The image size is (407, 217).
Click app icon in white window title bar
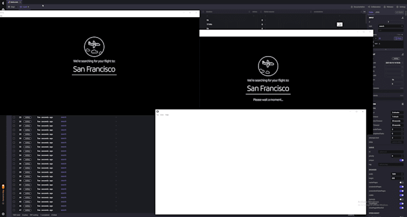(x=157, y=111)
